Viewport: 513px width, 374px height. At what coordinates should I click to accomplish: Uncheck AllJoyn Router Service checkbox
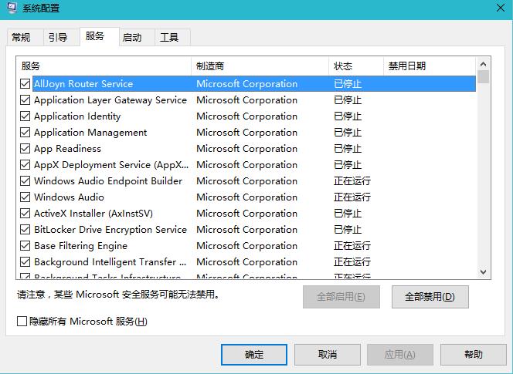click(25, 84)
